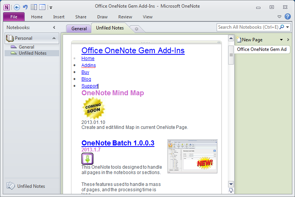Open the Home ribbon tab

[37, 17]
